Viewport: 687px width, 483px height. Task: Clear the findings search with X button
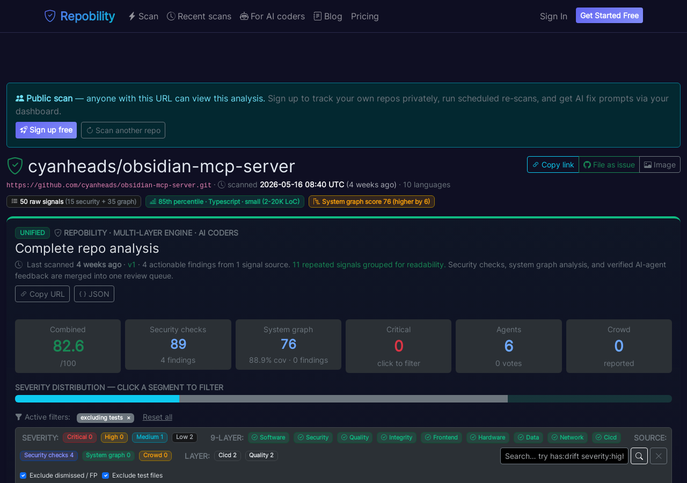coord(659,456)
